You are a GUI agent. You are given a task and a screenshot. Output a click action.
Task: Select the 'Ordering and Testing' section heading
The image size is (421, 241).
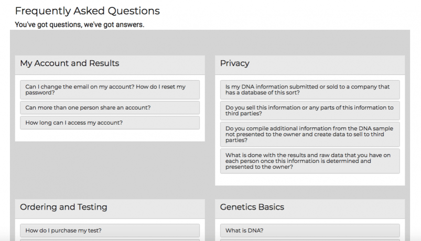pyautogui.click(x=63, y=207)
